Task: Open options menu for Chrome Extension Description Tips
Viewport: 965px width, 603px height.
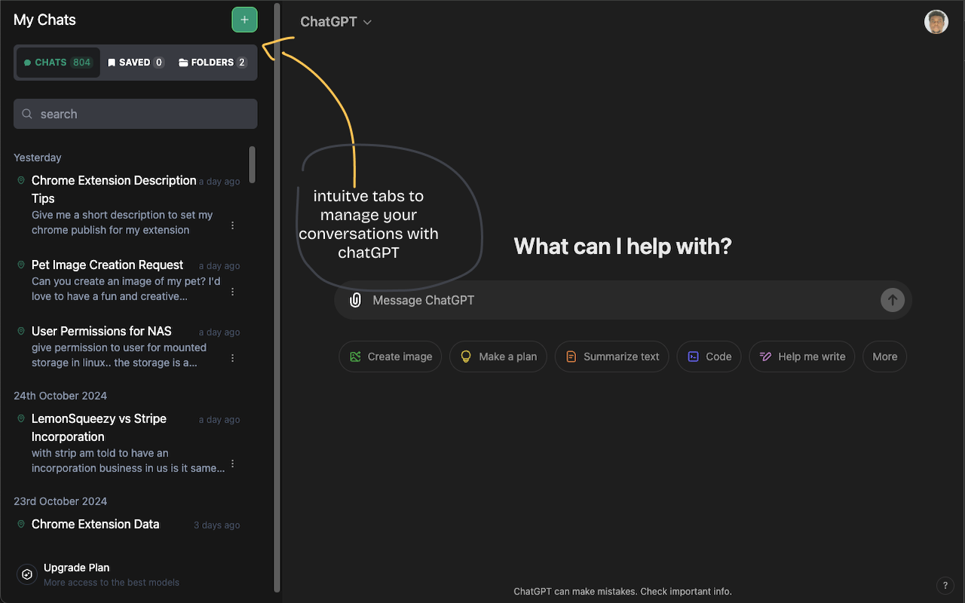Action: pos(232,225)
